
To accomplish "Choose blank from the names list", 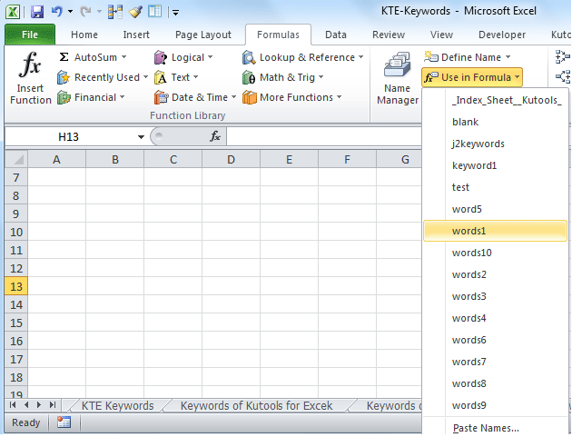I will pyautogui.click(x=495, y=122).
